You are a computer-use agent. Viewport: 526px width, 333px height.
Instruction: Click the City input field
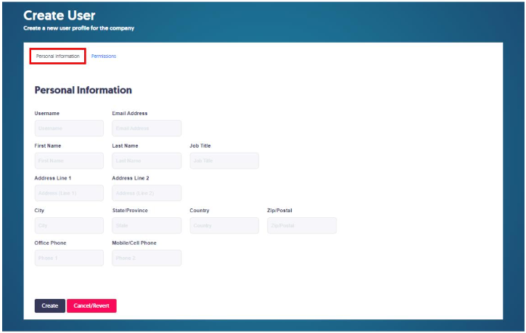69,226
